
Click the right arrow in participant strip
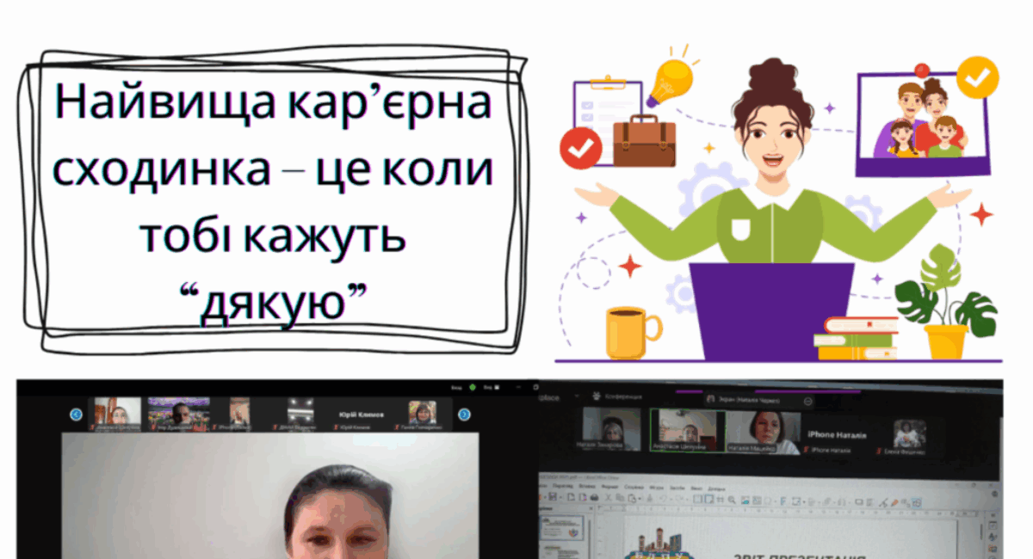464,415
